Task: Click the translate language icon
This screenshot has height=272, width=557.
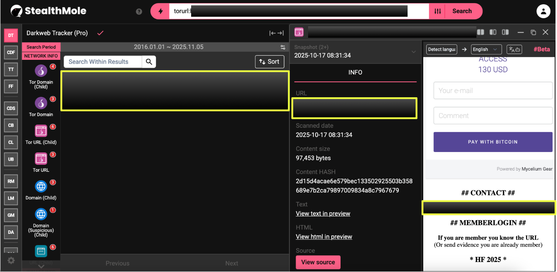Action: (514, 49)
